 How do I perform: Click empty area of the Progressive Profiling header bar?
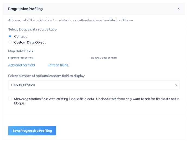pyautogui.click(x=107, y=9)
